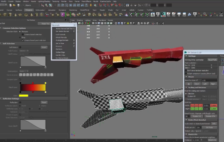Click the 'UVD' shelf icon

pos(221,15)
